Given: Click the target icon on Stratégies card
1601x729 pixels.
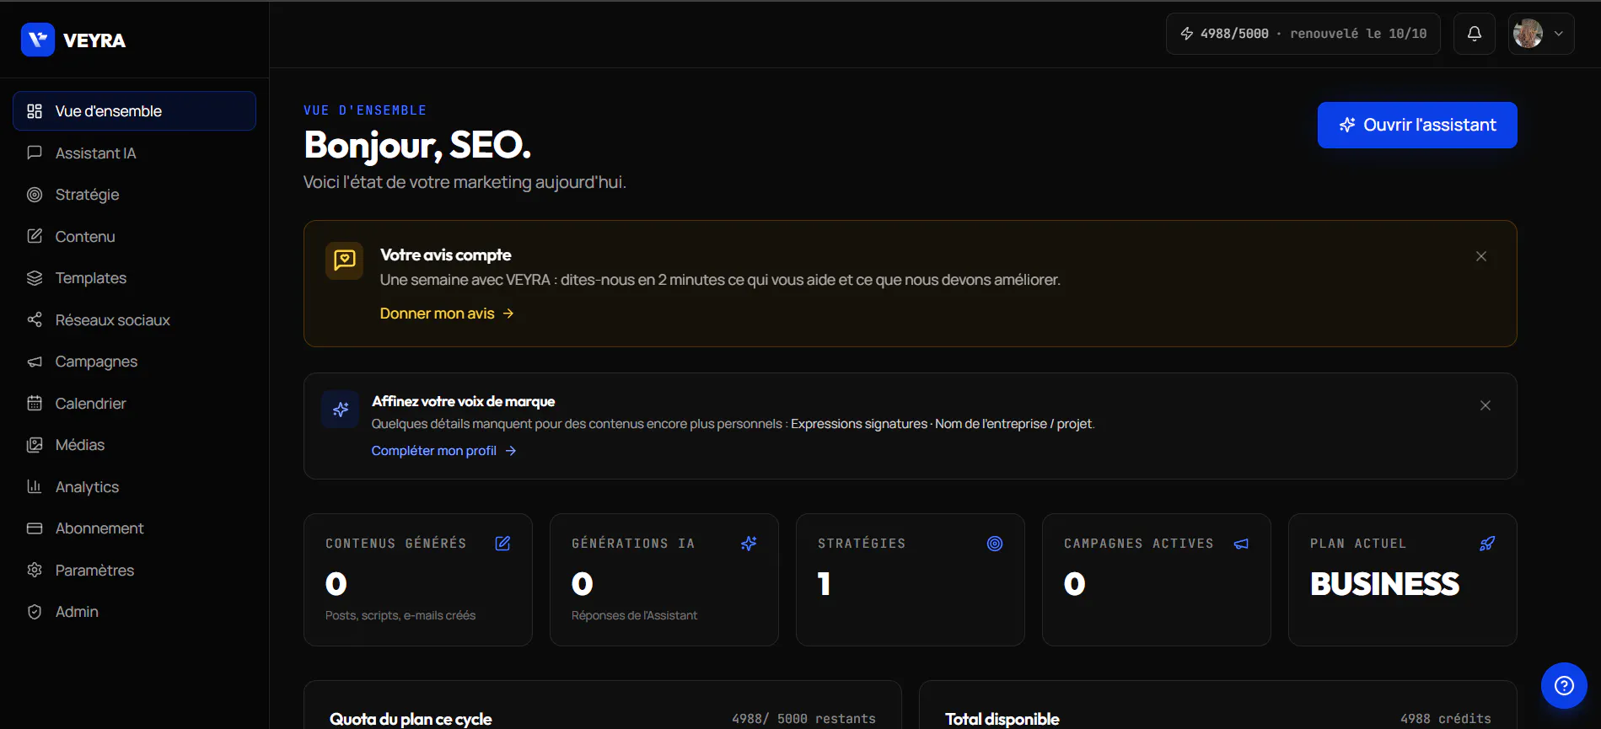Looking at the screenshot, I should (x=995, y=544).
